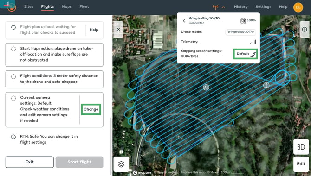Viewport: 311px width, 176px height.
Task: Click the Improve this map link
Action: 193,172
